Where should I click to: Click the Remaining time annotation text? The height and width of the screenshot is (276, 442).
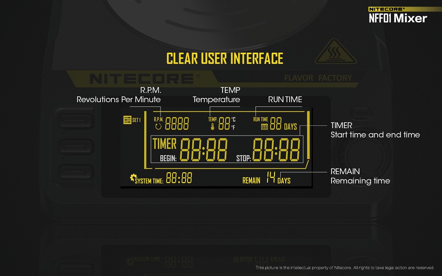click(x=360, y=181)
